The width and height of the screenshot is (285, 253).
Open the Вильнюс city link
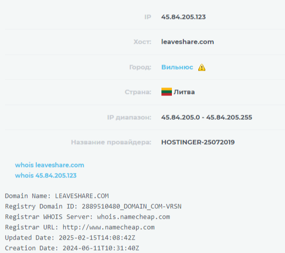point(177,67)
